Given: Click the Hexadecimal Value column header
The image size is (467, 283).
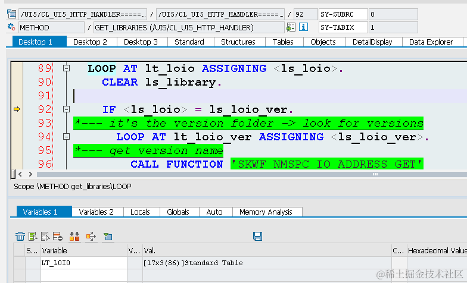Looking at the screenshot, I should pos(437,251).
